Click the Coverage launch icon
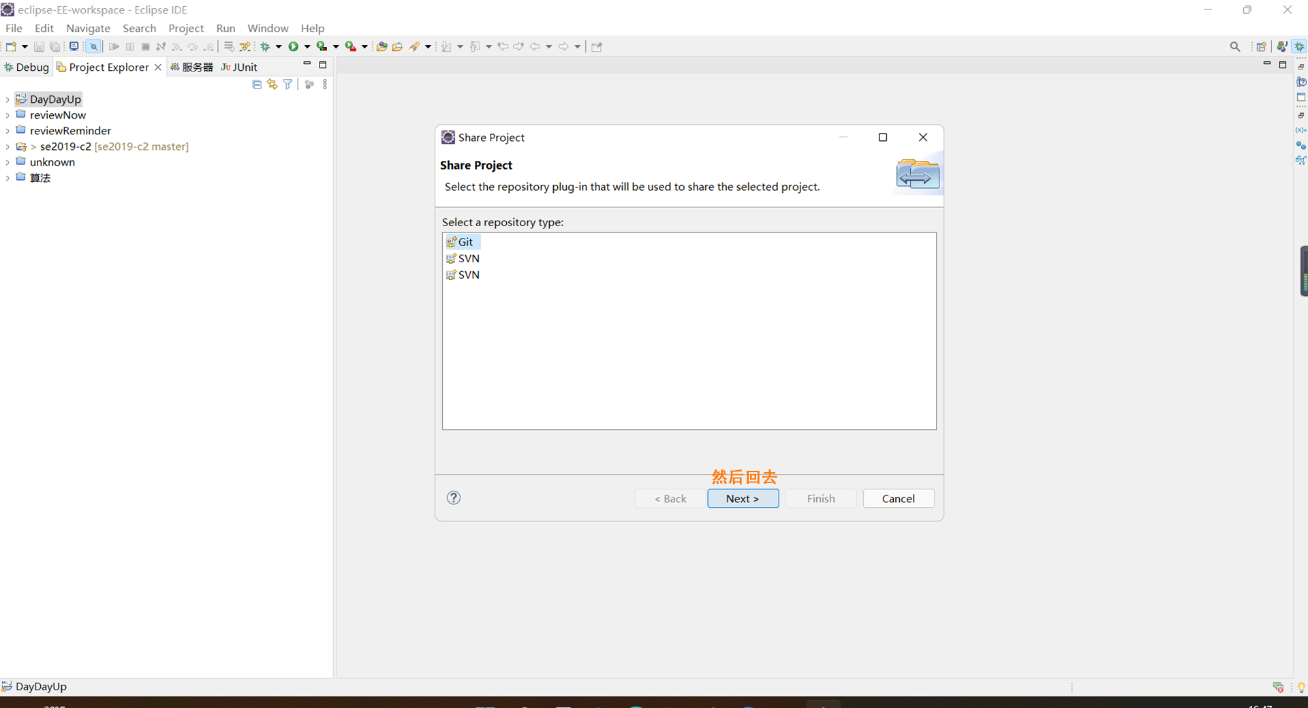 (322, 46)
